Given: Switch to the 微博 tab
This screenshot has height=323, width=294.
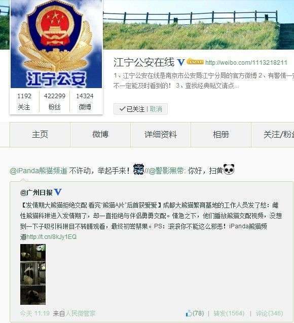Looking at the screenshot, I should click(x=100, y=135).
